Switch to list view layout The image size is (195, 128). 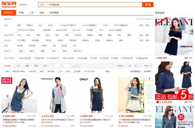tap(136, 66)
